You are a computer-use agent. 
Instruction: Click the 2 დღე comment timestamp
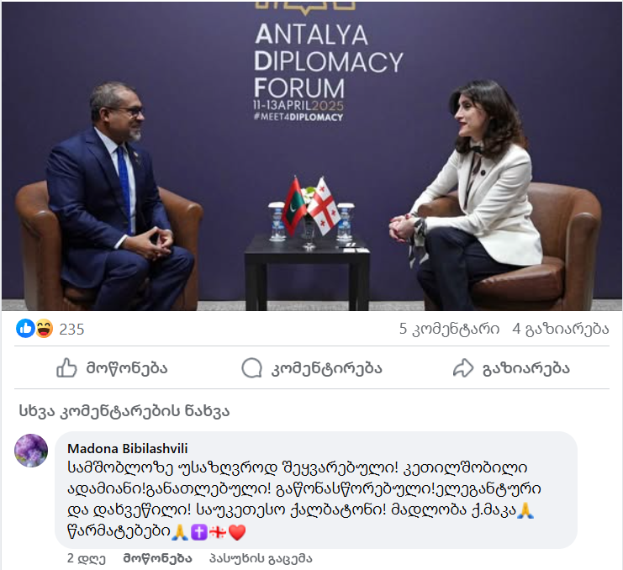coord(87,558)
